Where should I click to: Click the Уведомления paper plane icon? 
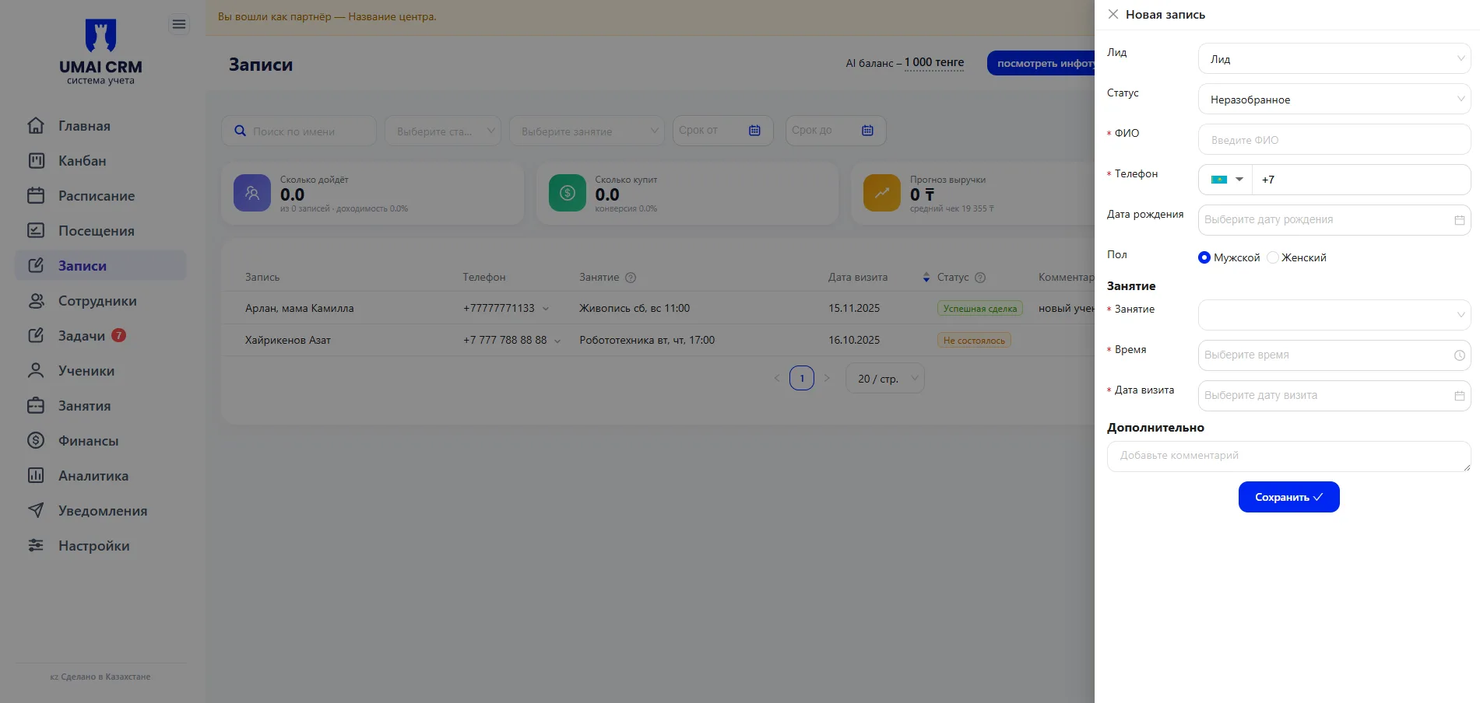[36, 510]
